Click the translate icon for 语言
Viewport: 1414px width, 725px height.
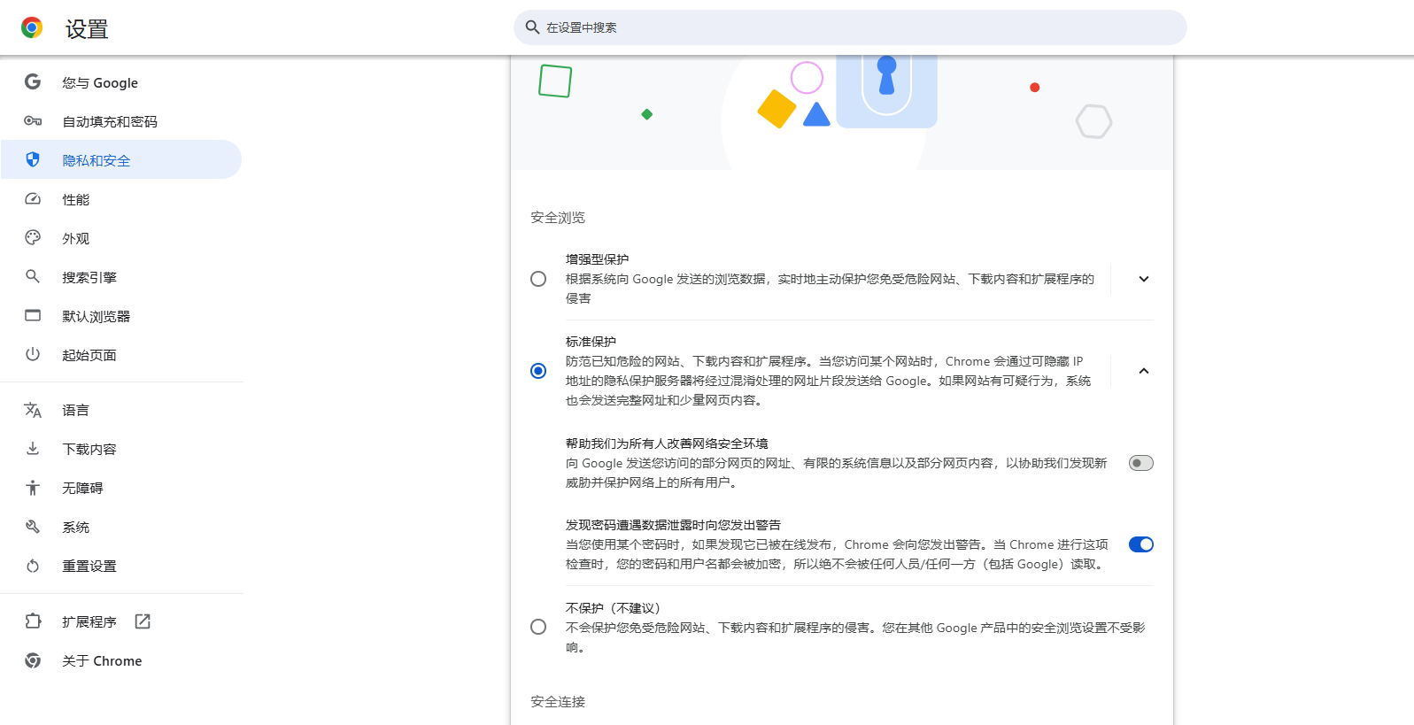[33, 410]
